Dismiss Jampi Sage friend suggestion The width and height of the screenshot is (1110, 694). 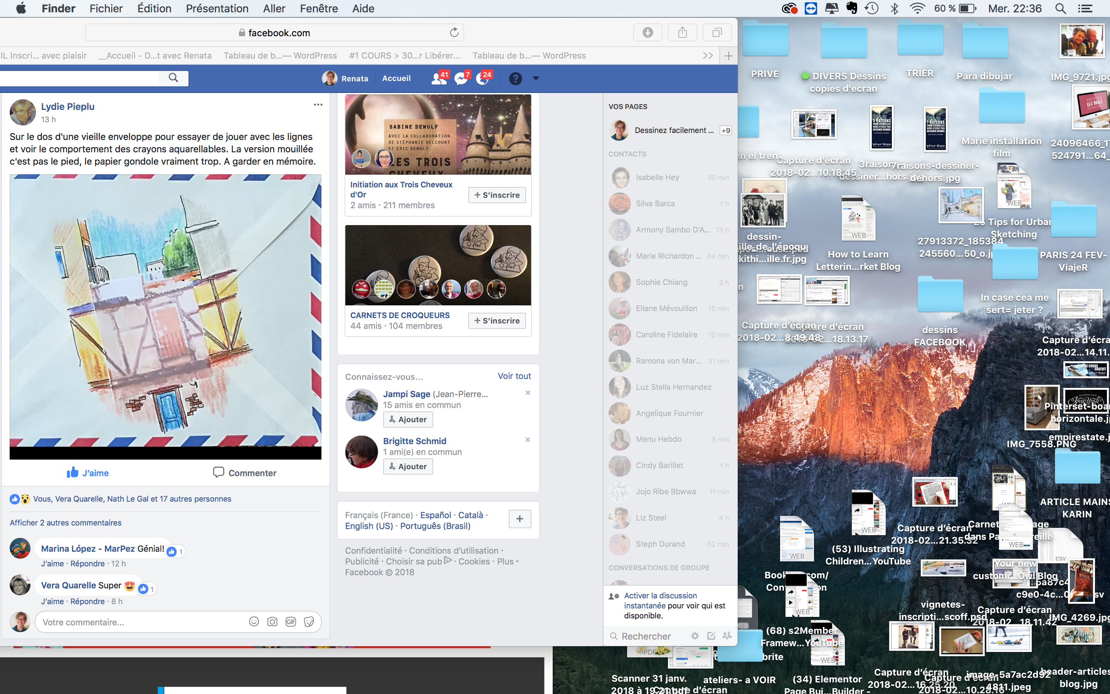coord(528,393)
